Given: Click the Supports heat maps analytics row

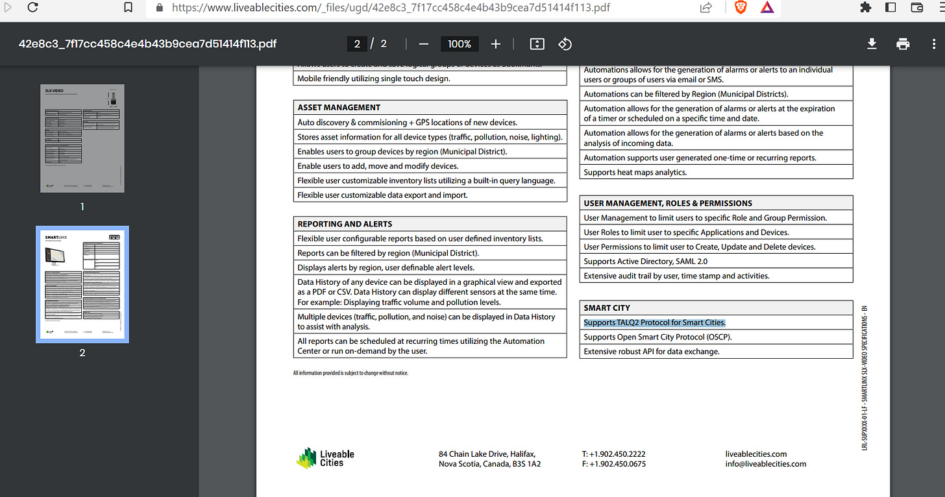Looking at the screenshot, I should [716, 172].
